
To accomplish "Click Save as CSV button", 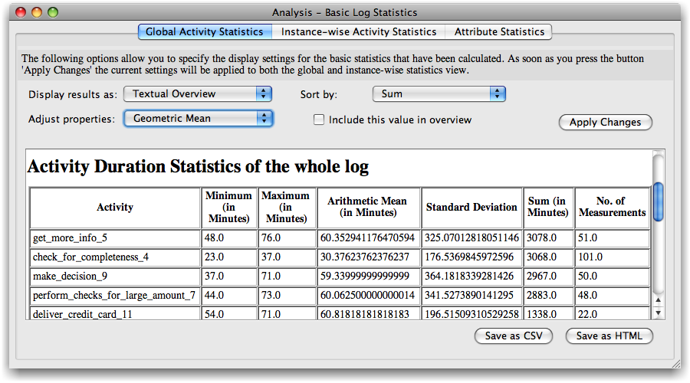I will (x=513, y=336).
